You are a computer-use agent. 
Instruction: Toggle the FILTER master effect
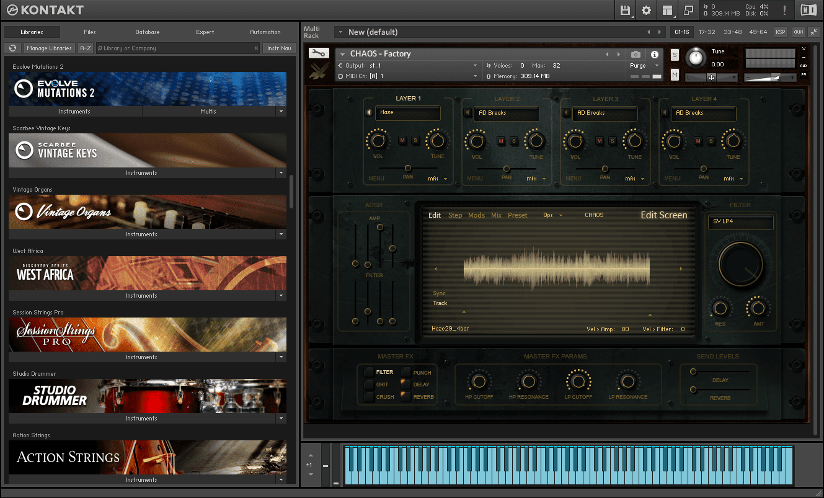click(369, 372)
